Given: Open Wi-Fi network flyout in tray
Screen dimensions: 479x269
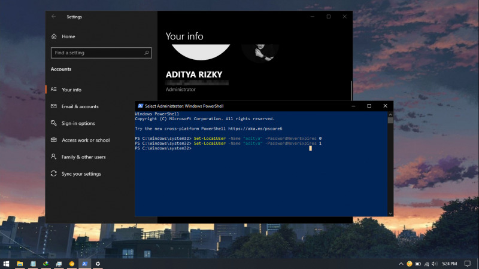Looking at the screenshot, I should click(x=426, y=264).
